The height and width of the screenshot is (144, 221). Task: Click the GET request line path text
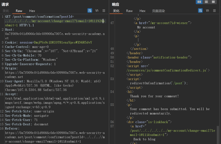click(x=55, y=21)
